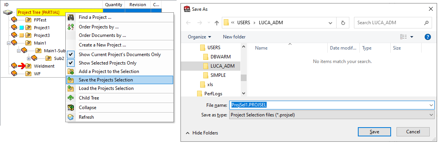
Task: Select the PerfLogs folder in the navigation pane
Action: (213, 94)
